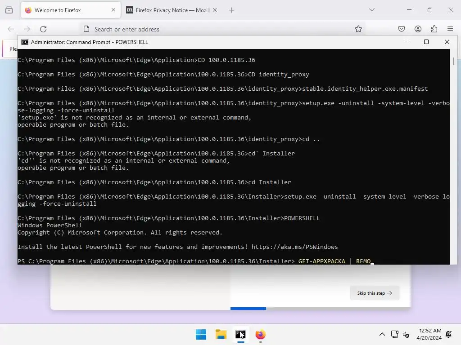Click the Command Prompt title bar icon
Screen dimensions: 461x345
coord(25,42)
